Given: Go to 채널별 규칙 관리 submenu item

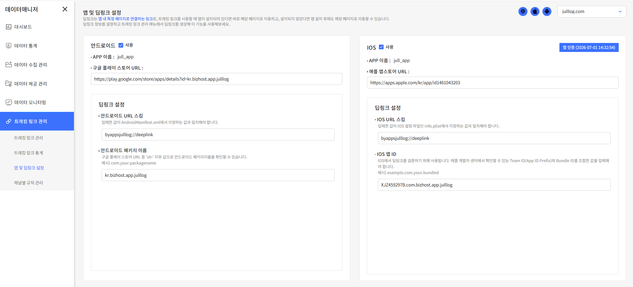Looking at the screenshot, I should (29, 183).
